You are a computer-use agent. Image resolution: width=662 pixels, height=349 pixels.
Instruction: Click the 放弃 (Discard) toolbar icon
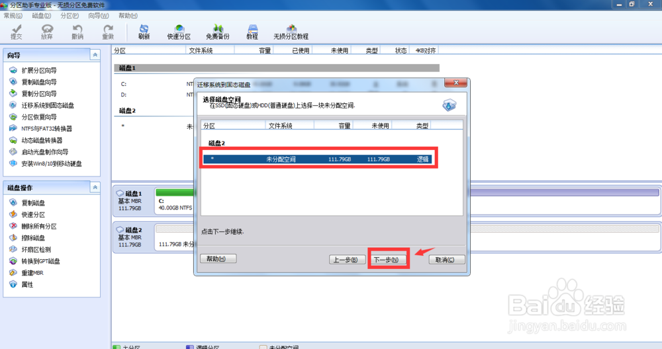(x=47, y=32)
